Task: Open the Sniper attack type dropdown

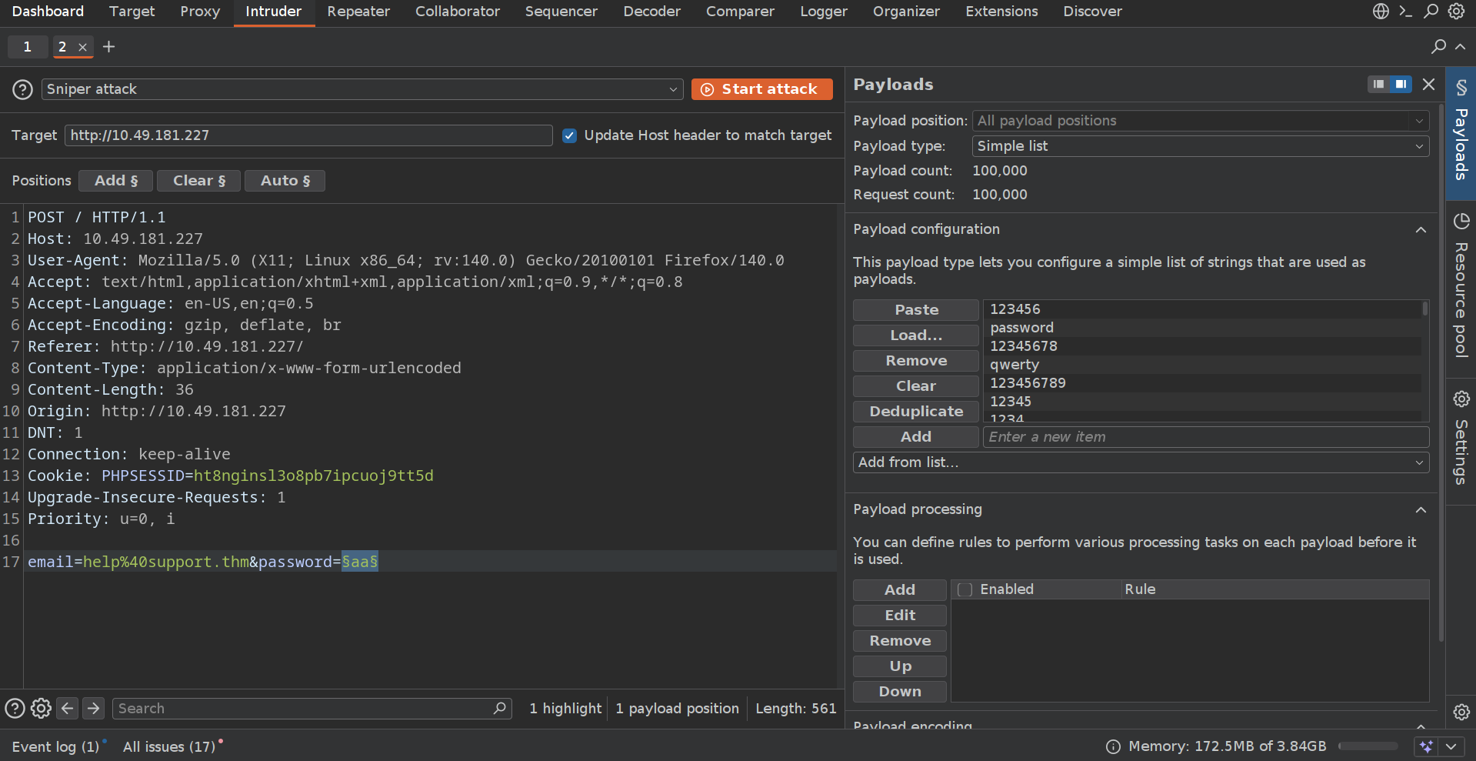Action: point(362,89)
